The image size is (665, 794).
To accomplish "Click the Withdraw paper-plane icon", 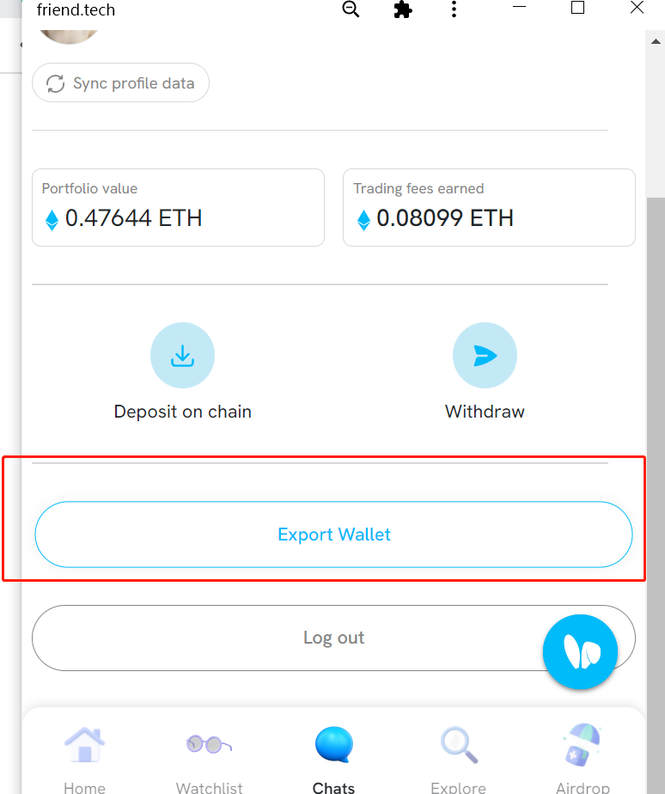I will pyautogui.click(x=485, y=355).
